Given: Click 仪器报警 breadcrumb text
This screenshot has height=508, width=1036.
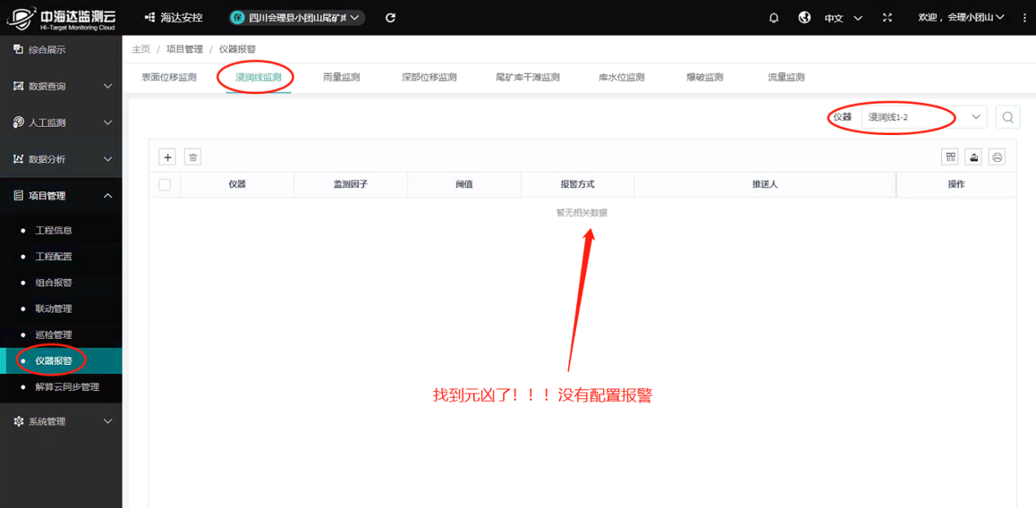Looking at the screenshot, I should (x=237, y=49).
